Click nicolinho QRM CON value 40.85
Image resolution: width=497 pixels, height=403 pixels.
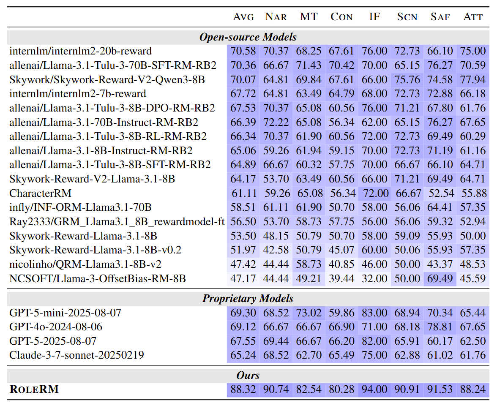pos(341,264)
